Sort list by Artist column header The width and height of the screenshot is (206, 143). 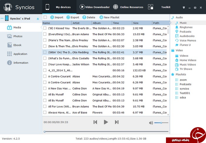pos(82,23)
